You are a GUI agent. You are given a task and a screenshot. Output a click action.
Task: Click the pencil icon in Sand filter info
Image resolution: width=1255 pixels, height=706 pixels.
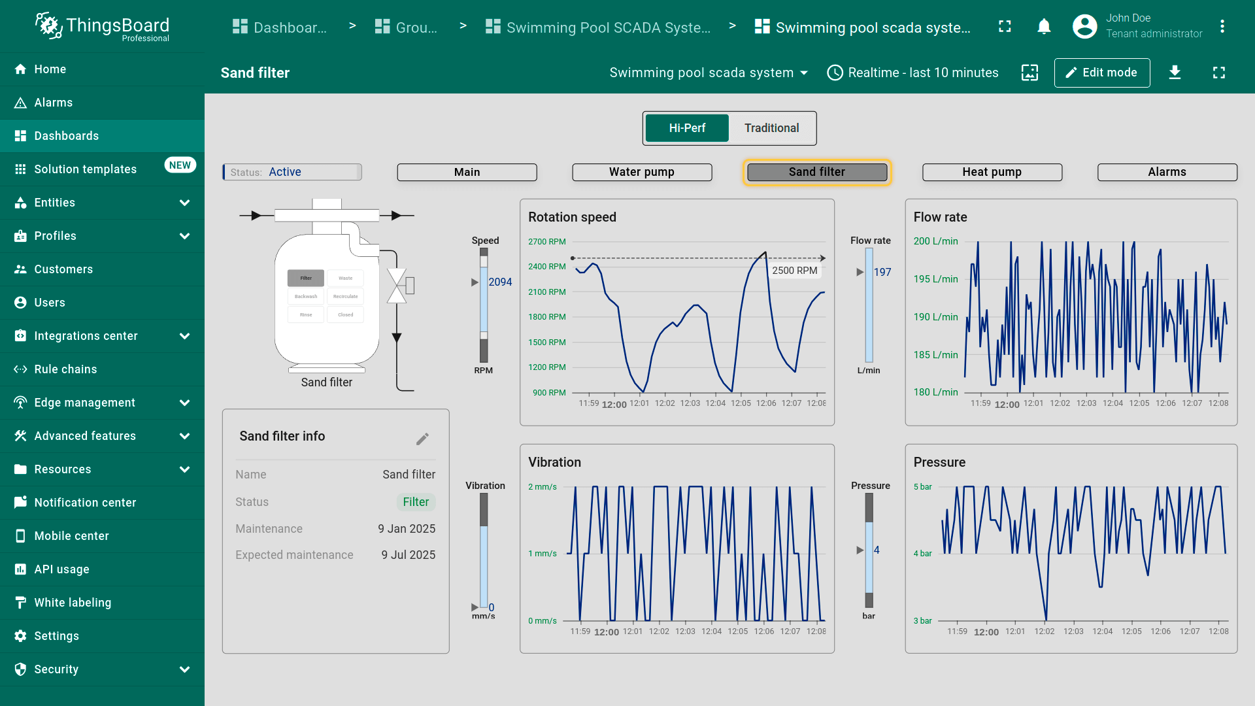click(422, 439)
